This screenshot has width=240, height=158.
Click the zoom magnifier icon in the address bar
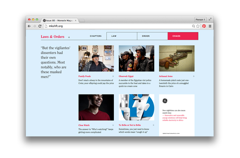pos(194,26)
